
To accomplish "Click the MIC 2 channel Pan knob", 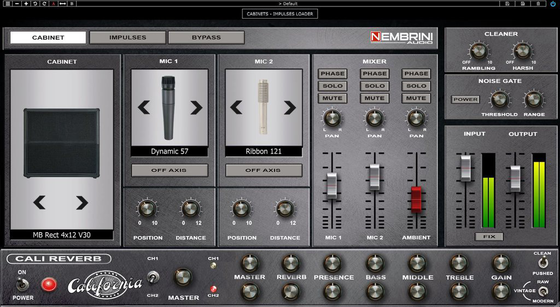I will (x=374, y=119).
